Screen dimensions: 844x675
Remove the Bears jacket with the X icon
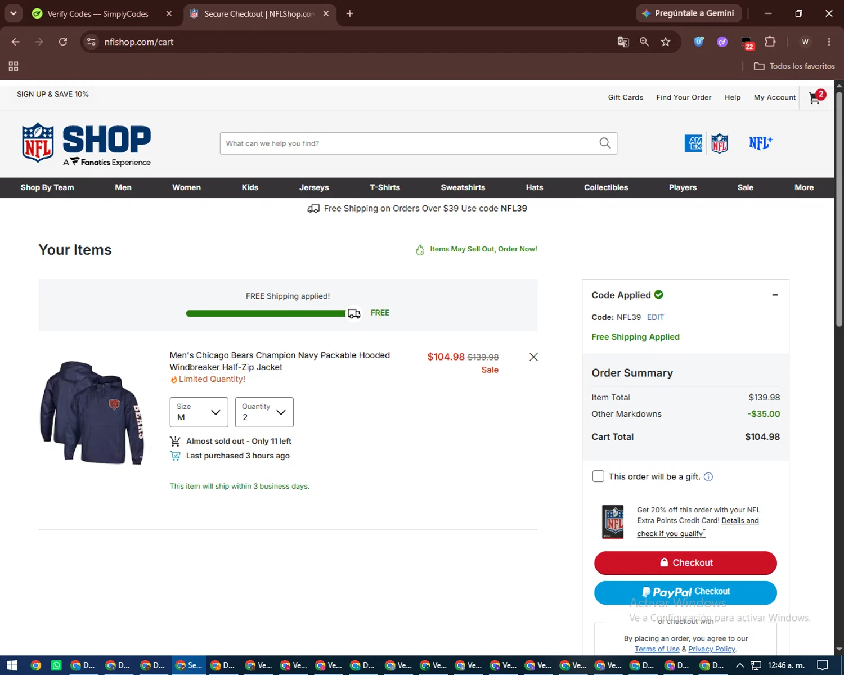tap(533, 357)
